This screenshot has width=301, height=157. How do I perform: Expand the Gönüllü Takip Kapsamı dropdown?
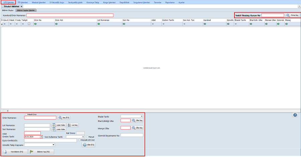pyautogui.click(x=53, y=145)
